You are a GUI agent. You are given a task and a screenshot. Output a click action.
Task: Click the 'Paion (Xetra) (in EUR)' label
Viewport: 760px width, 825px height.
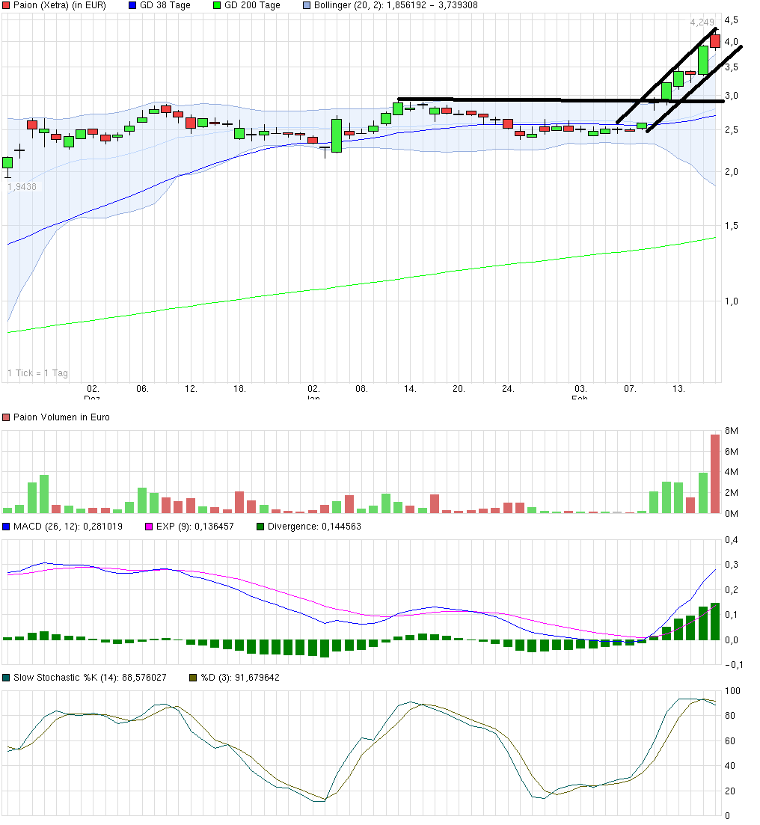pos(60,5)
